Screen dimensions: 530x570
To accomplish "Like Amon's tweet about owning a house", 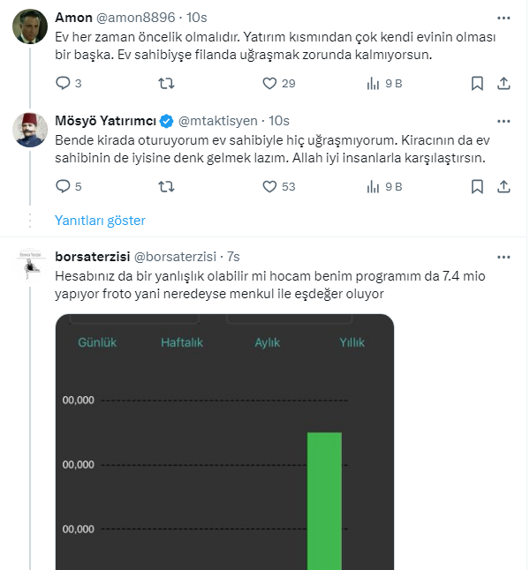I will pos(270,83).
